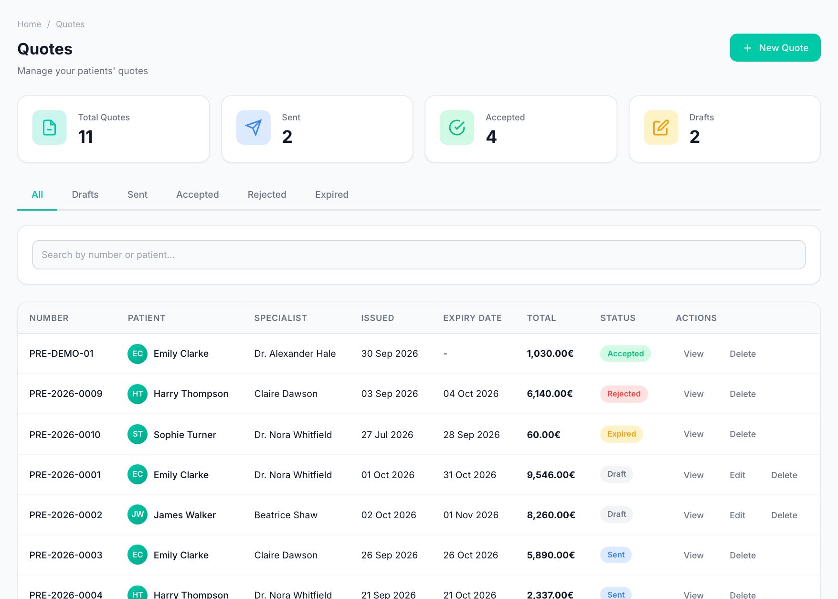View quote PRE-2026-0009
This screenshot has width=838, height=599.
[x=693, y=394]
